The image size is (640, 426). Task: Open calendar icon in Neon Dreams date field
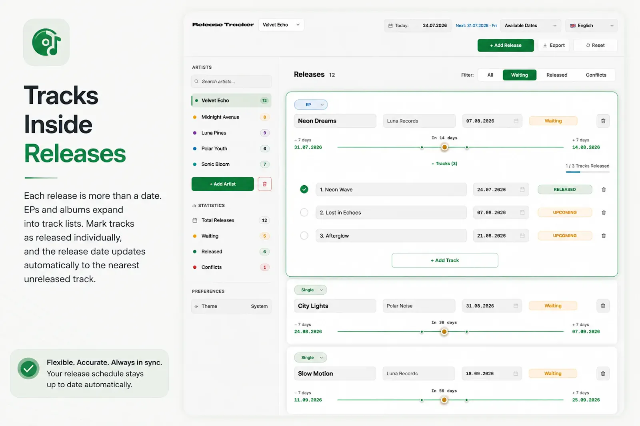pos(516,121)
